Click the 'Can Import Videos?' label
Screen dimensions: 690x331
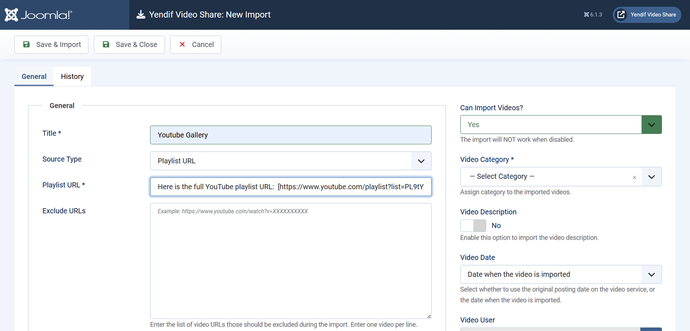tap(492, 108)
